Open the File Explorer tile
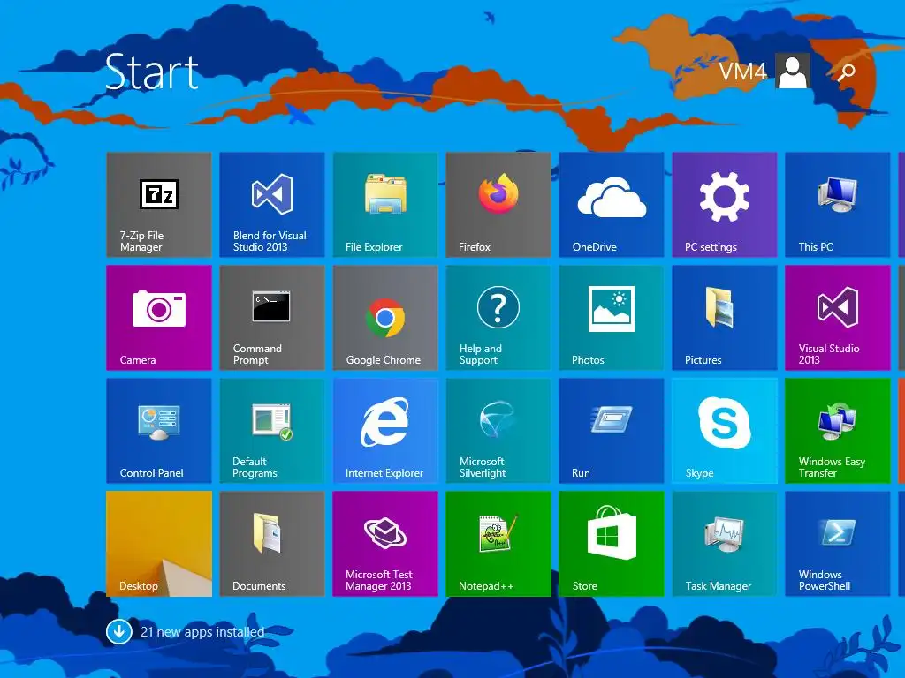The width and height of the screenshot is (905, 678). (x=385, y=205)
